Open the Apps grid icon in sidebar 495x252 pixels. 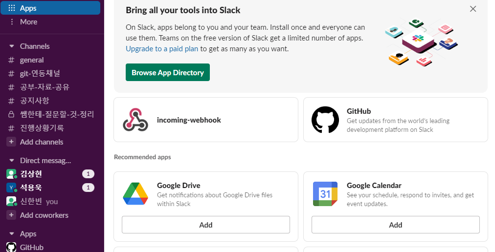tap(12, 8)
